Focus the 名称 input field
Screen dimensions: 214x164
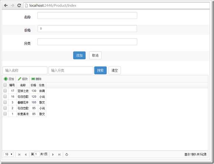click(87, 16)
